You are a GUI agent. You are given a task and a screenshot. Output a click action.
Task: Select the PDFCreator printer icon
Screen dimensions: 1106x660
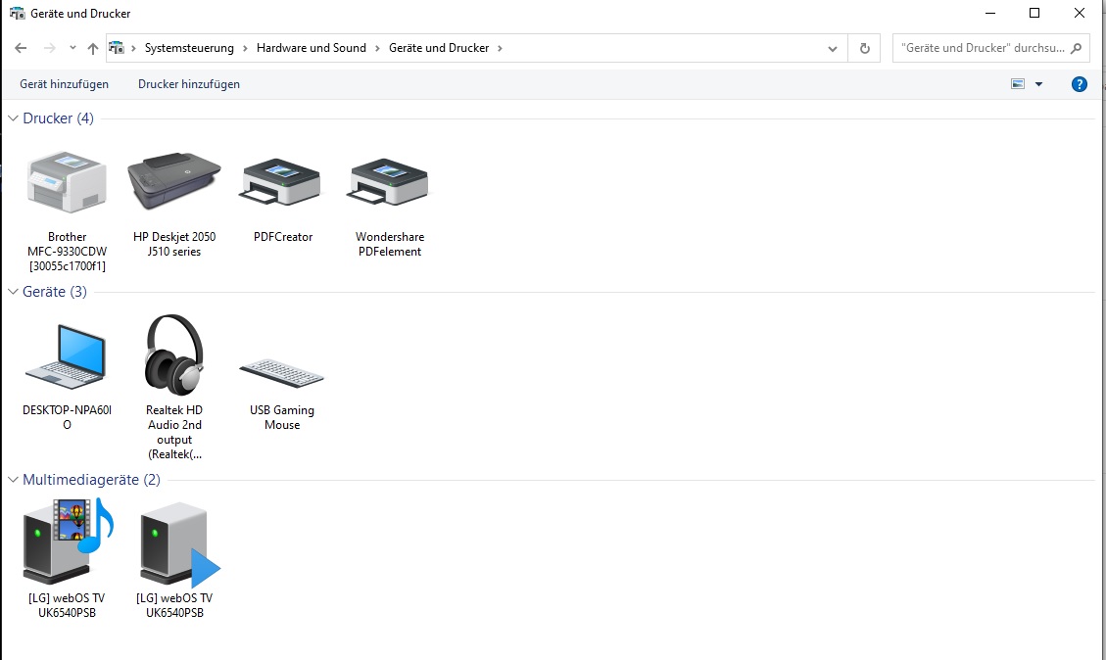coord(281,181)
